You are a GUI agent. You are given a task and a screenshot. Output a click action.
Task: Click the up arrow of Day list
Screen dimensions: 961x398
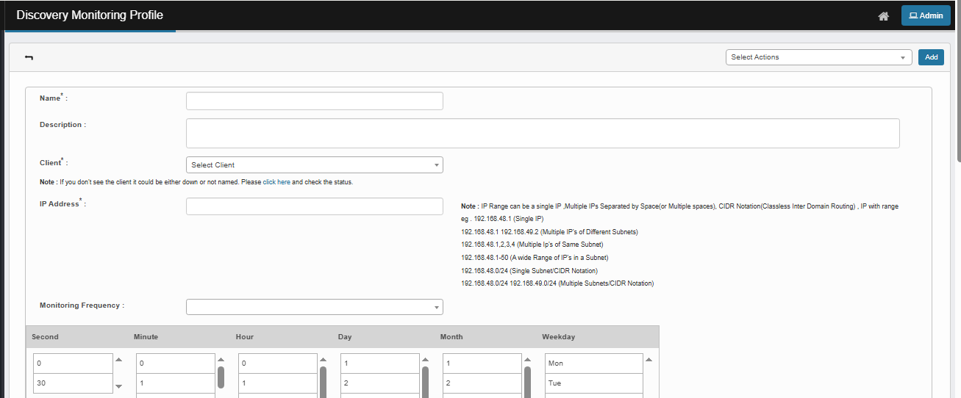click(x=425, y=360)
